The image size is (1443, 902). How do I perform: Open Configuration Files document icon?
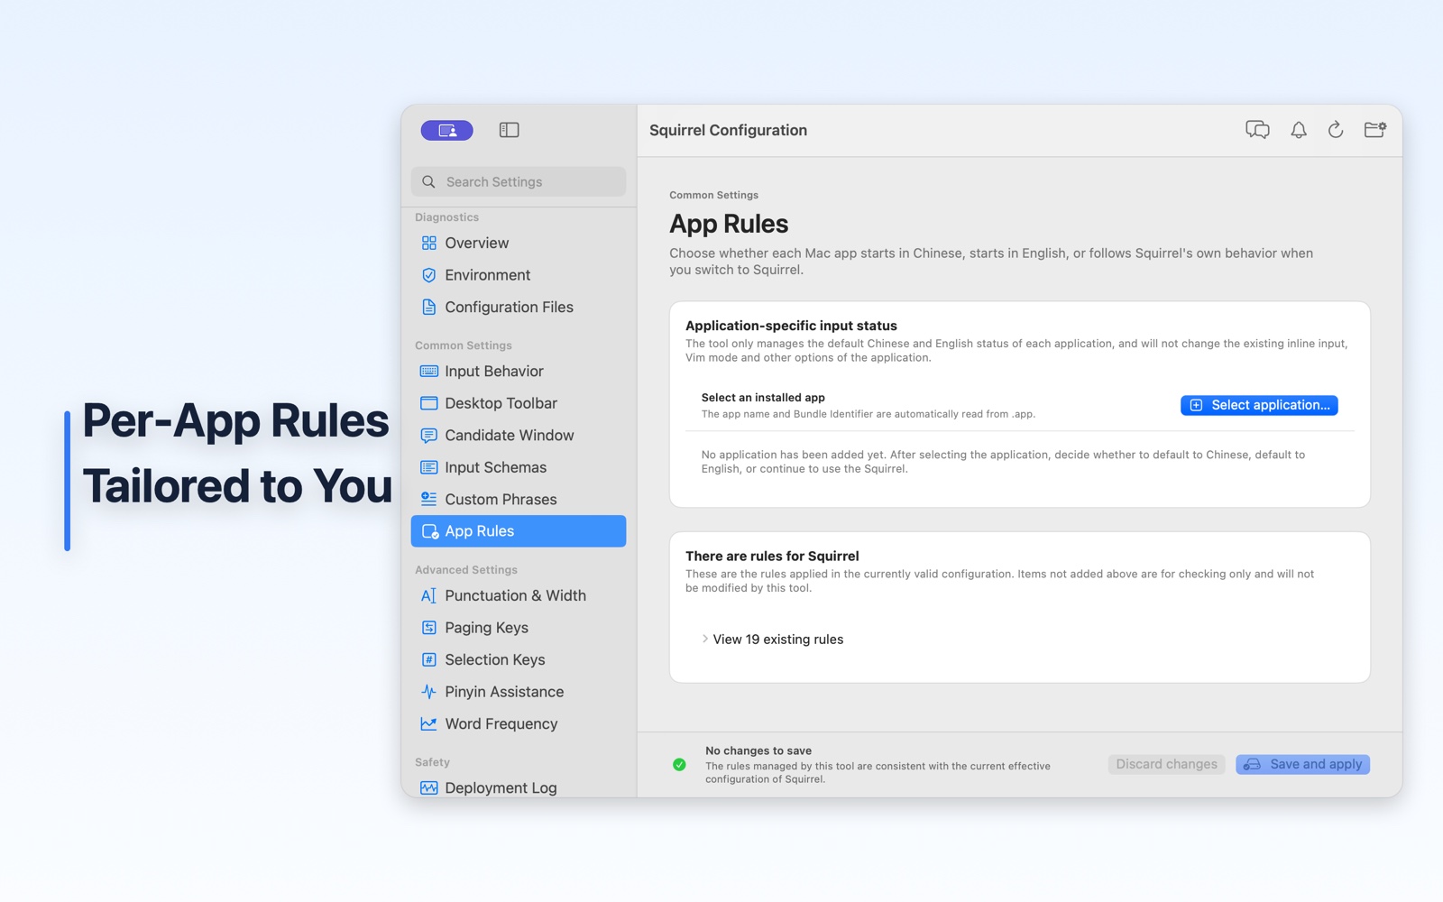(428, 308)
